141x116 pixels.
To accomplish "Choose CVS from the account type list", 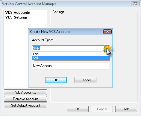I will point(71,54).
